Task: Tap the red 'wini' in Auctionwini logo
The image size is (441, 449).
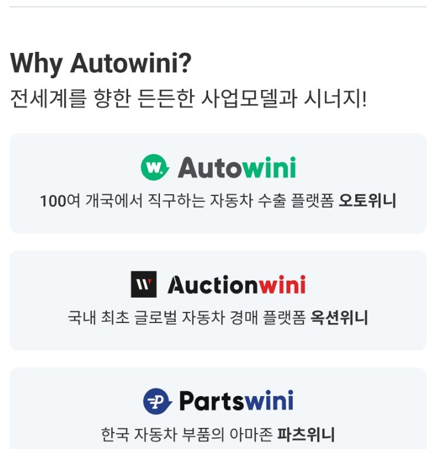Action: point(282,285)
